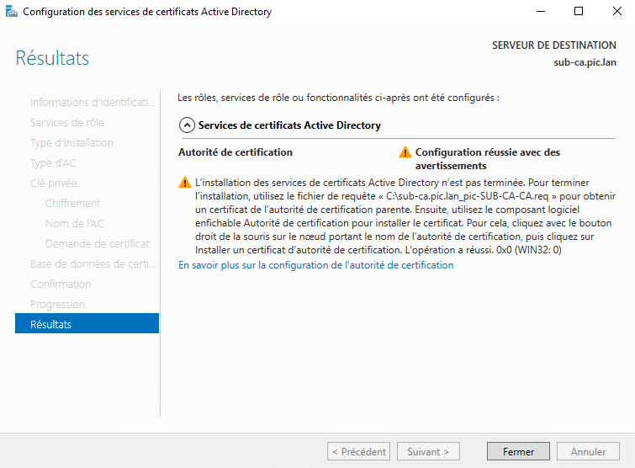Select Nom de l'AC step
This screenshot has height=468, width=635.
click(x=75, y=223)
